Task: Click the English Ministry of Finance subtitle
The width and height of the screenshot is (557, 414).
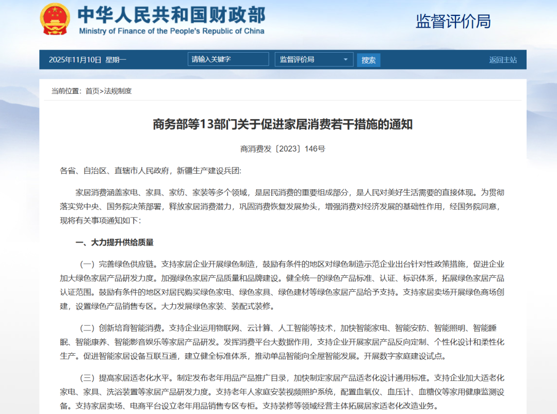Action: [171, 31]
